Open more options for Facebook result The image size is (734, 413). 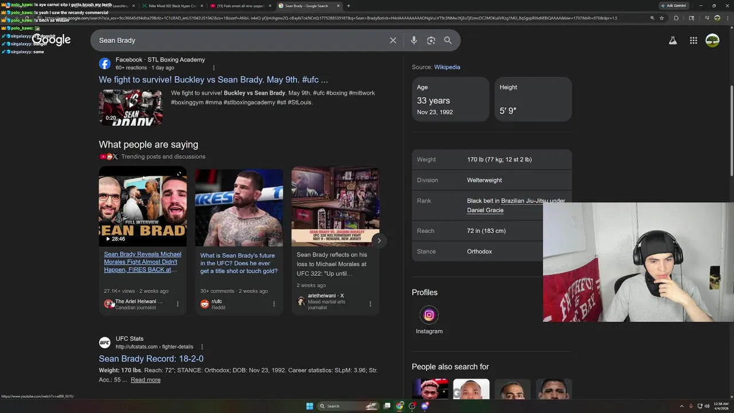coord(214,68)
